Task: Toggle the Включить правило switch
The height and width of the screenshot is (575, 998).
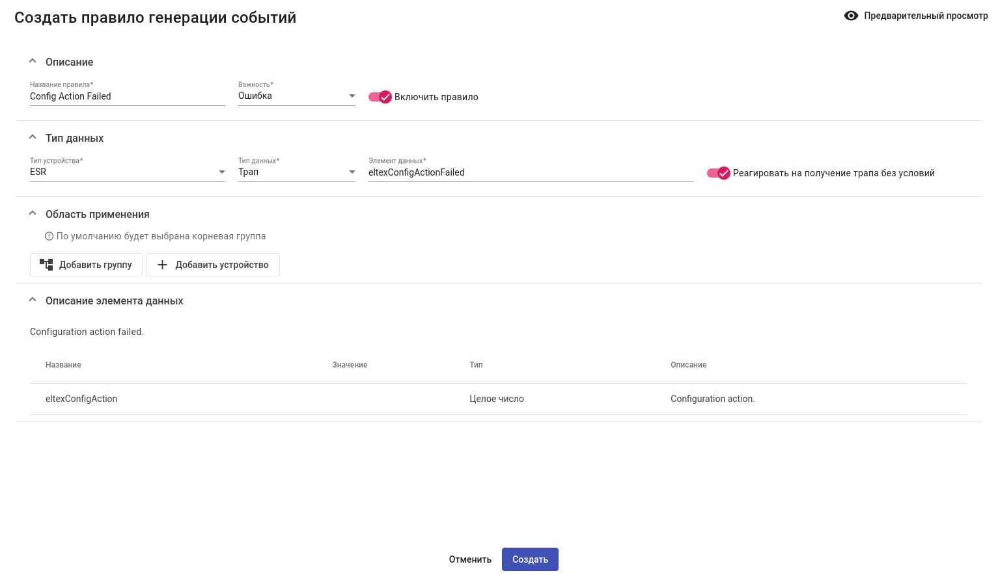Action: click(x=380, y=97)
